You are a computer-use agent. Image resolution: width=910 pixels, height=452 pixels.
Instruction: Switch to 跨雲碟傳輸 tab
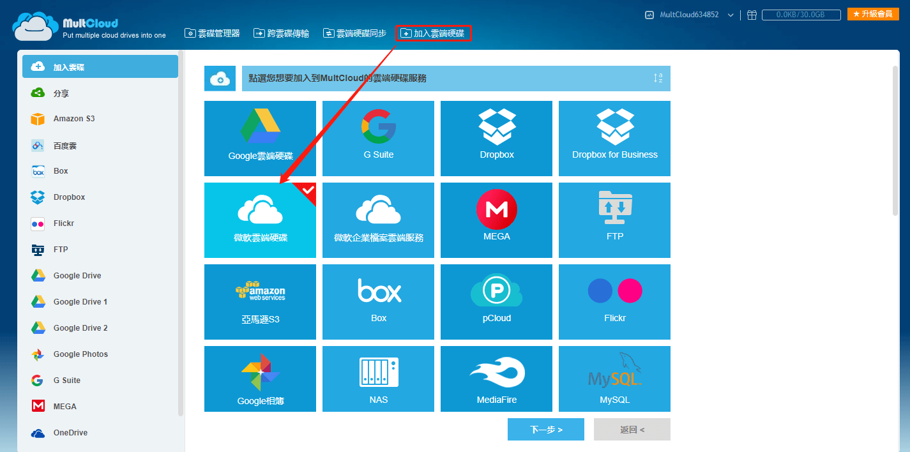click(281, 33)
